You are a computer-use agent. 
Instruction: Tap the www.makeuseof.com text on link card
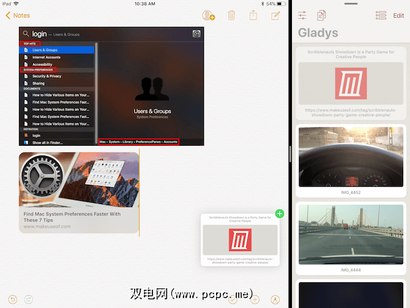tap(47, 227)
